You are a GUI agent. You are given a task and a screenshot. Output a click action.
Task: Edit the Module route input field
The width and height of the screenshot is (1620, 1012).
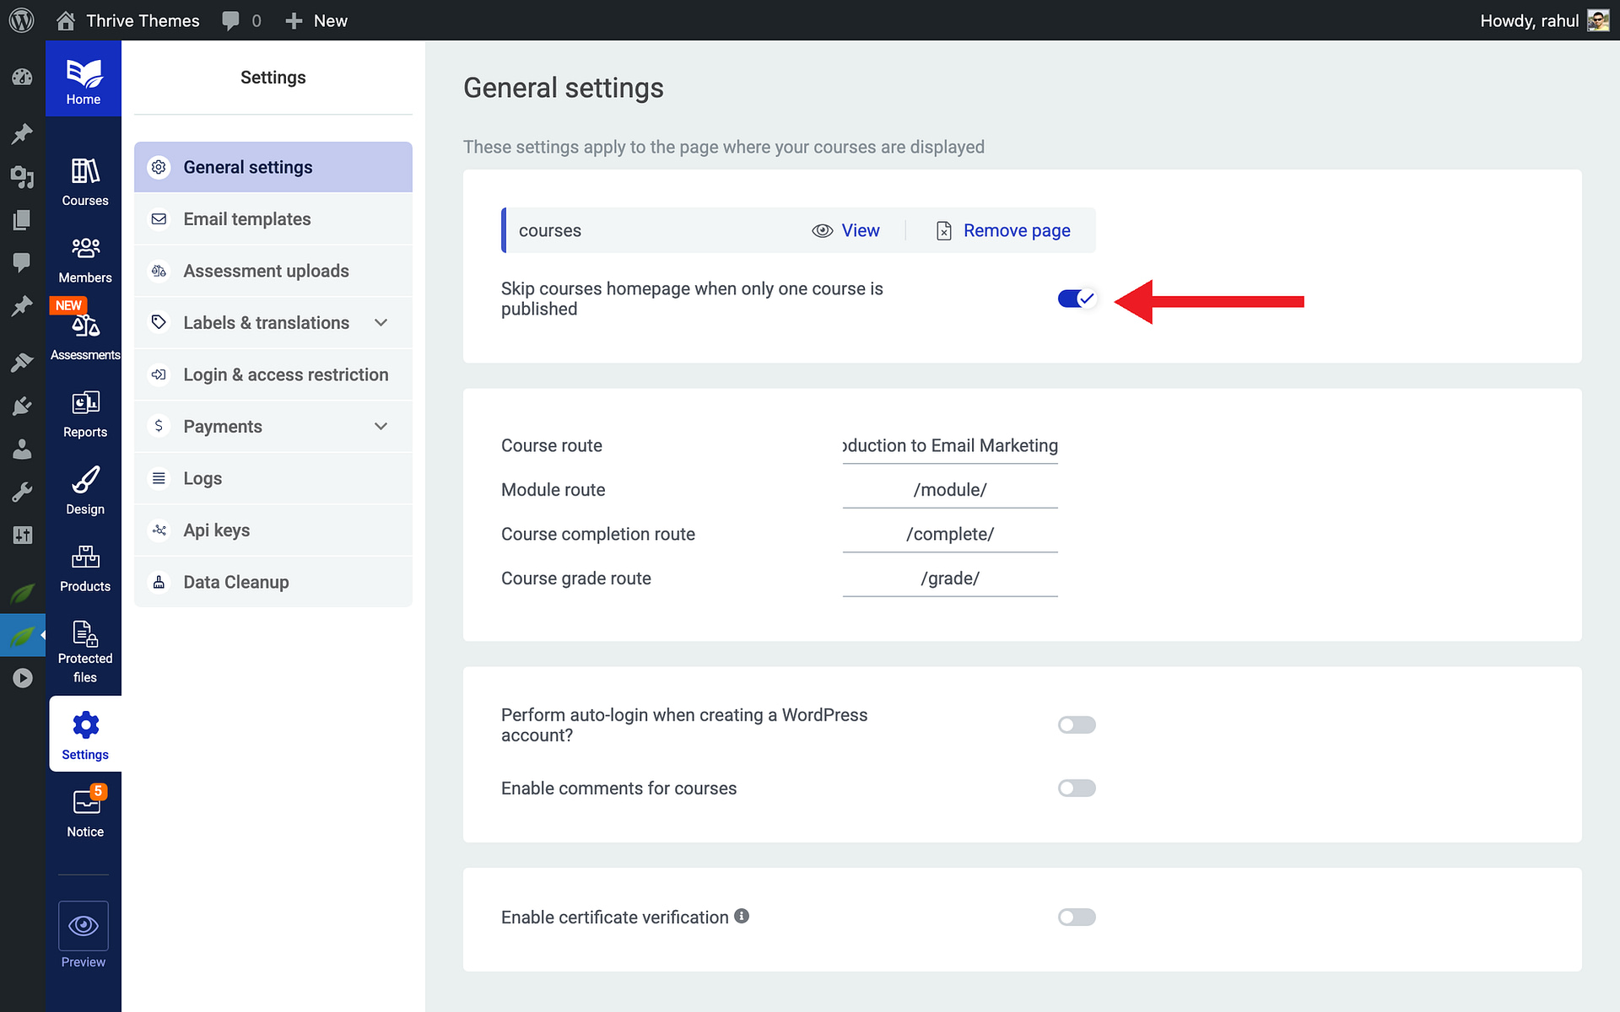point(949,489)
